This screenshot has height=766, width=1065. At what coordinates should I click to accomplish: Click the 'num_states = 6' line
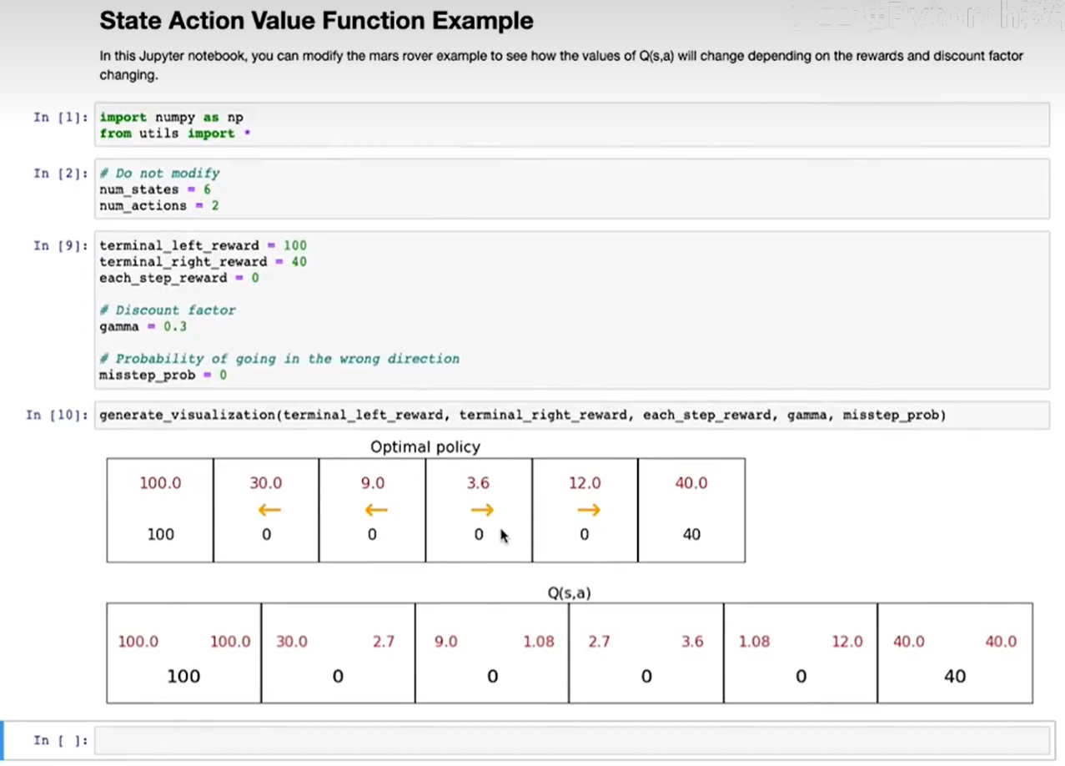pos(155,189)
